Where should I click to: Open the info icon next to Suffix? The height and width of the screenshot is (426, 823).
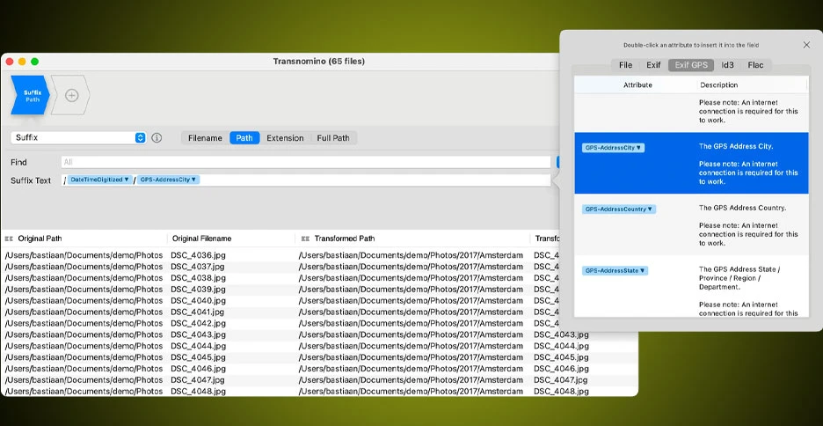157,137
